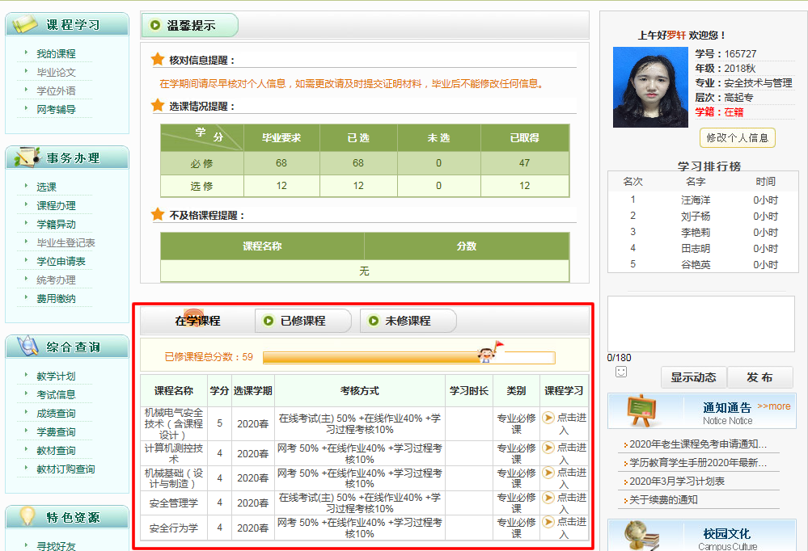Click the credits progress bar
Screen dimensions: 808x551
click(408, 357)
